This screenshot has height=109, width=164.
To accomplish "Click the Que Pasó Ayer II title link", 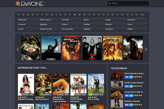I will [42, 99].
